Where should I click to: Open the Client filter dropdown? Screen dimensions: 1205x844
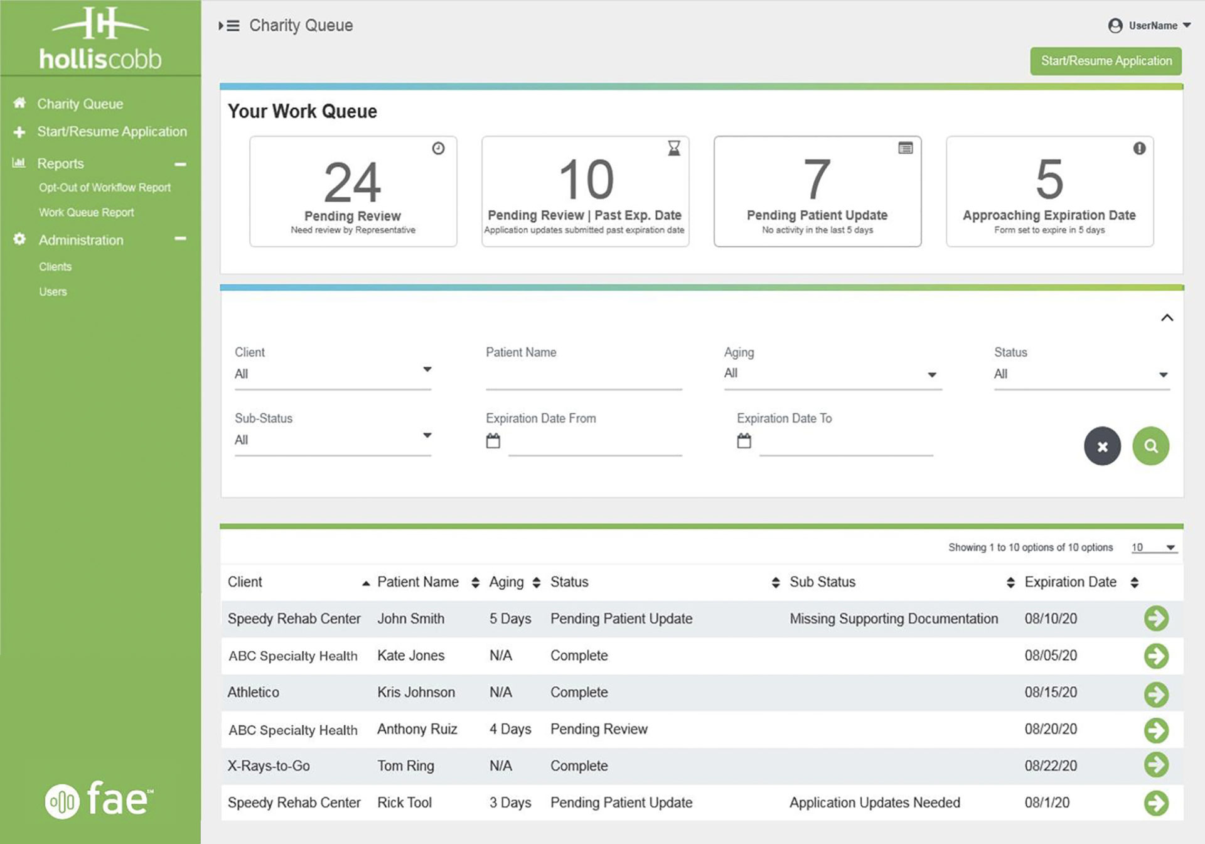[x=333, y=374]
